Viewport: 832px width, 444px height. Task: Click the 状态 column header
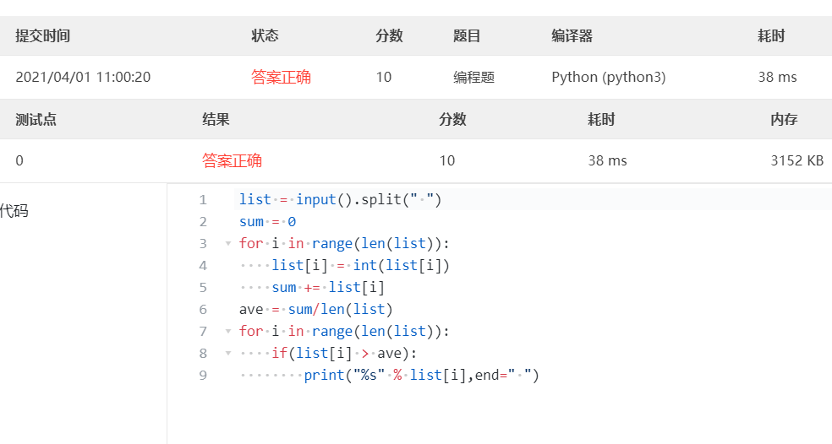tap(265, 36)
